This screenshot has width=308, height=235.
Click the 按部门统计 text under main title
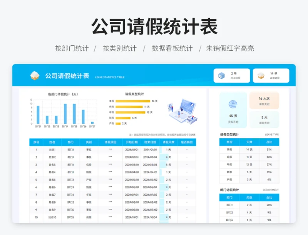tap(72, 48)
